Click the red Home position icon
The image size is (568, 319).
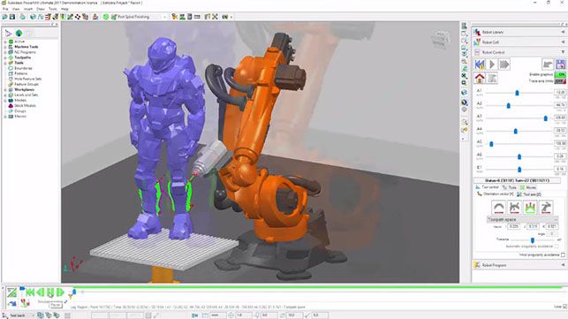coord(480,78)
